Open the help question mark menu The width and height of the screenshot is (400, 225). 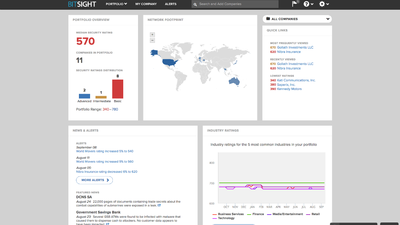point(308,4)
